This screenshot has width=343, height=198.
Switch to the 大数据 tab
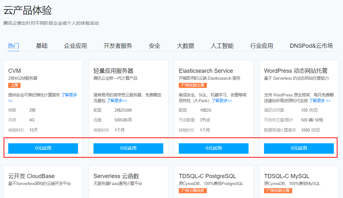click(x=185, y=46)
